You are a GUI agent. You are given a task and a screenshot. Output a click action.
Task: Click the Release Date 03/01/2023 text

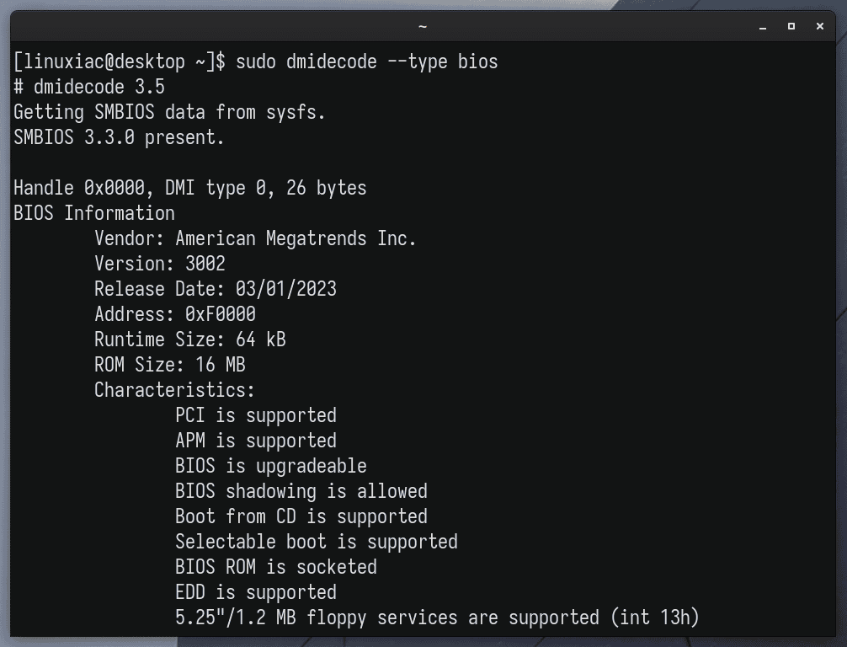(x=215, y=289)
